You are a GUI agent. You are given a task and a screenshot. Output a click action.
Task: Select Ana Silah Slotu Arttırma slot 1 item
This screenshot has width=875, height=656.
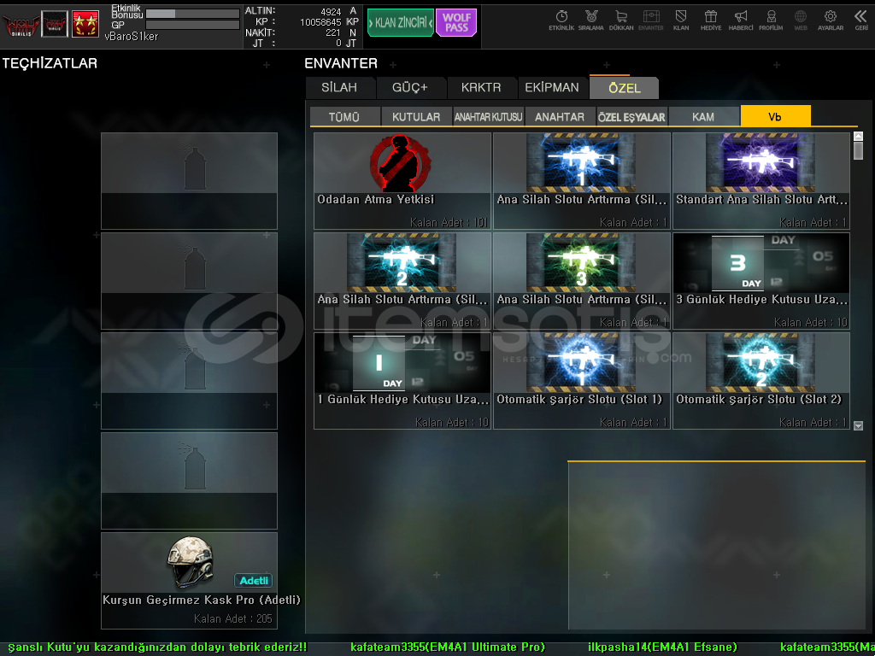pyautogui.click(x=581, y=181)
